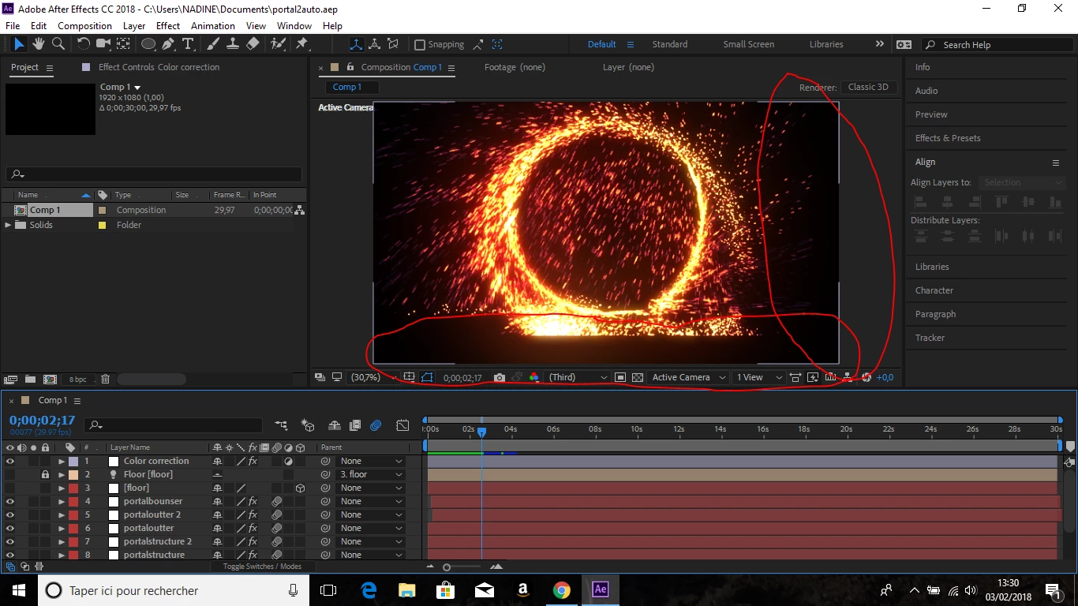Enable the Snapping checkbox
The height and width of the screenshot is (606, 1078).
420,45
